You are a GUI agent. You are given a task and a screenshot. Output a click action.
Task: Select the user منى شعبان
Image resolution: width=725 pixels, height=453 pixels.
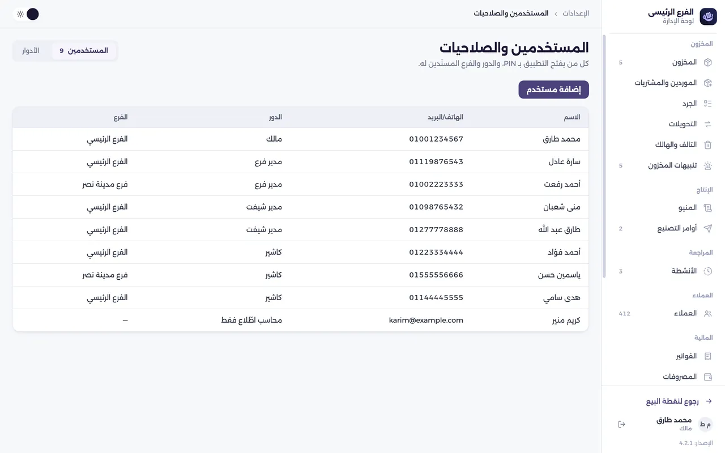tap(301, 207)
